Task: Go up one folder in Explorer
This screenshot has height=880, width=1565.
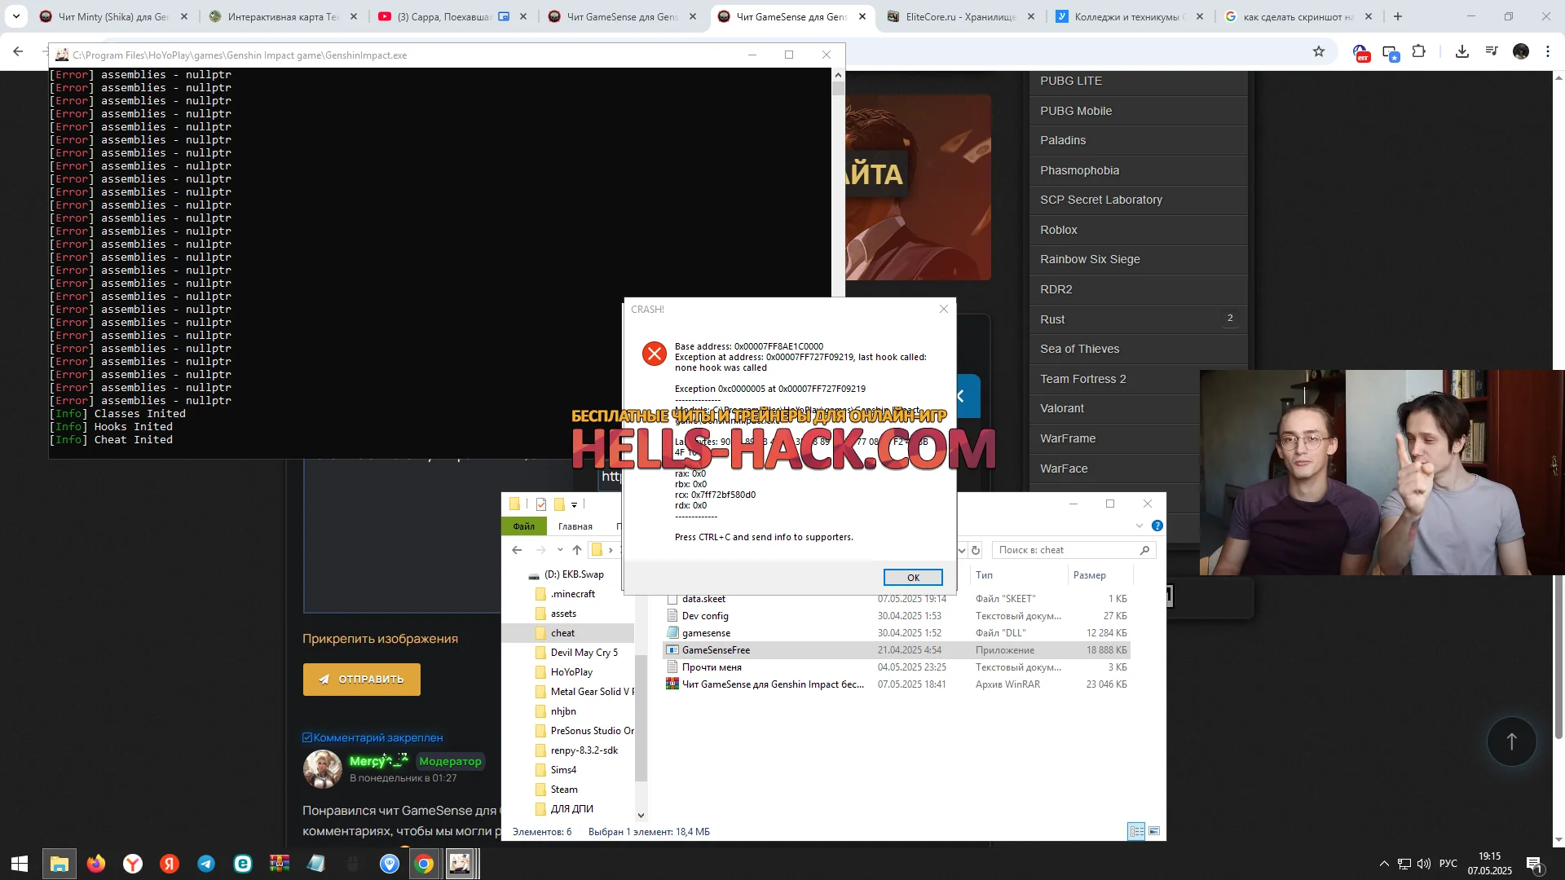Action: pos(577,550)
